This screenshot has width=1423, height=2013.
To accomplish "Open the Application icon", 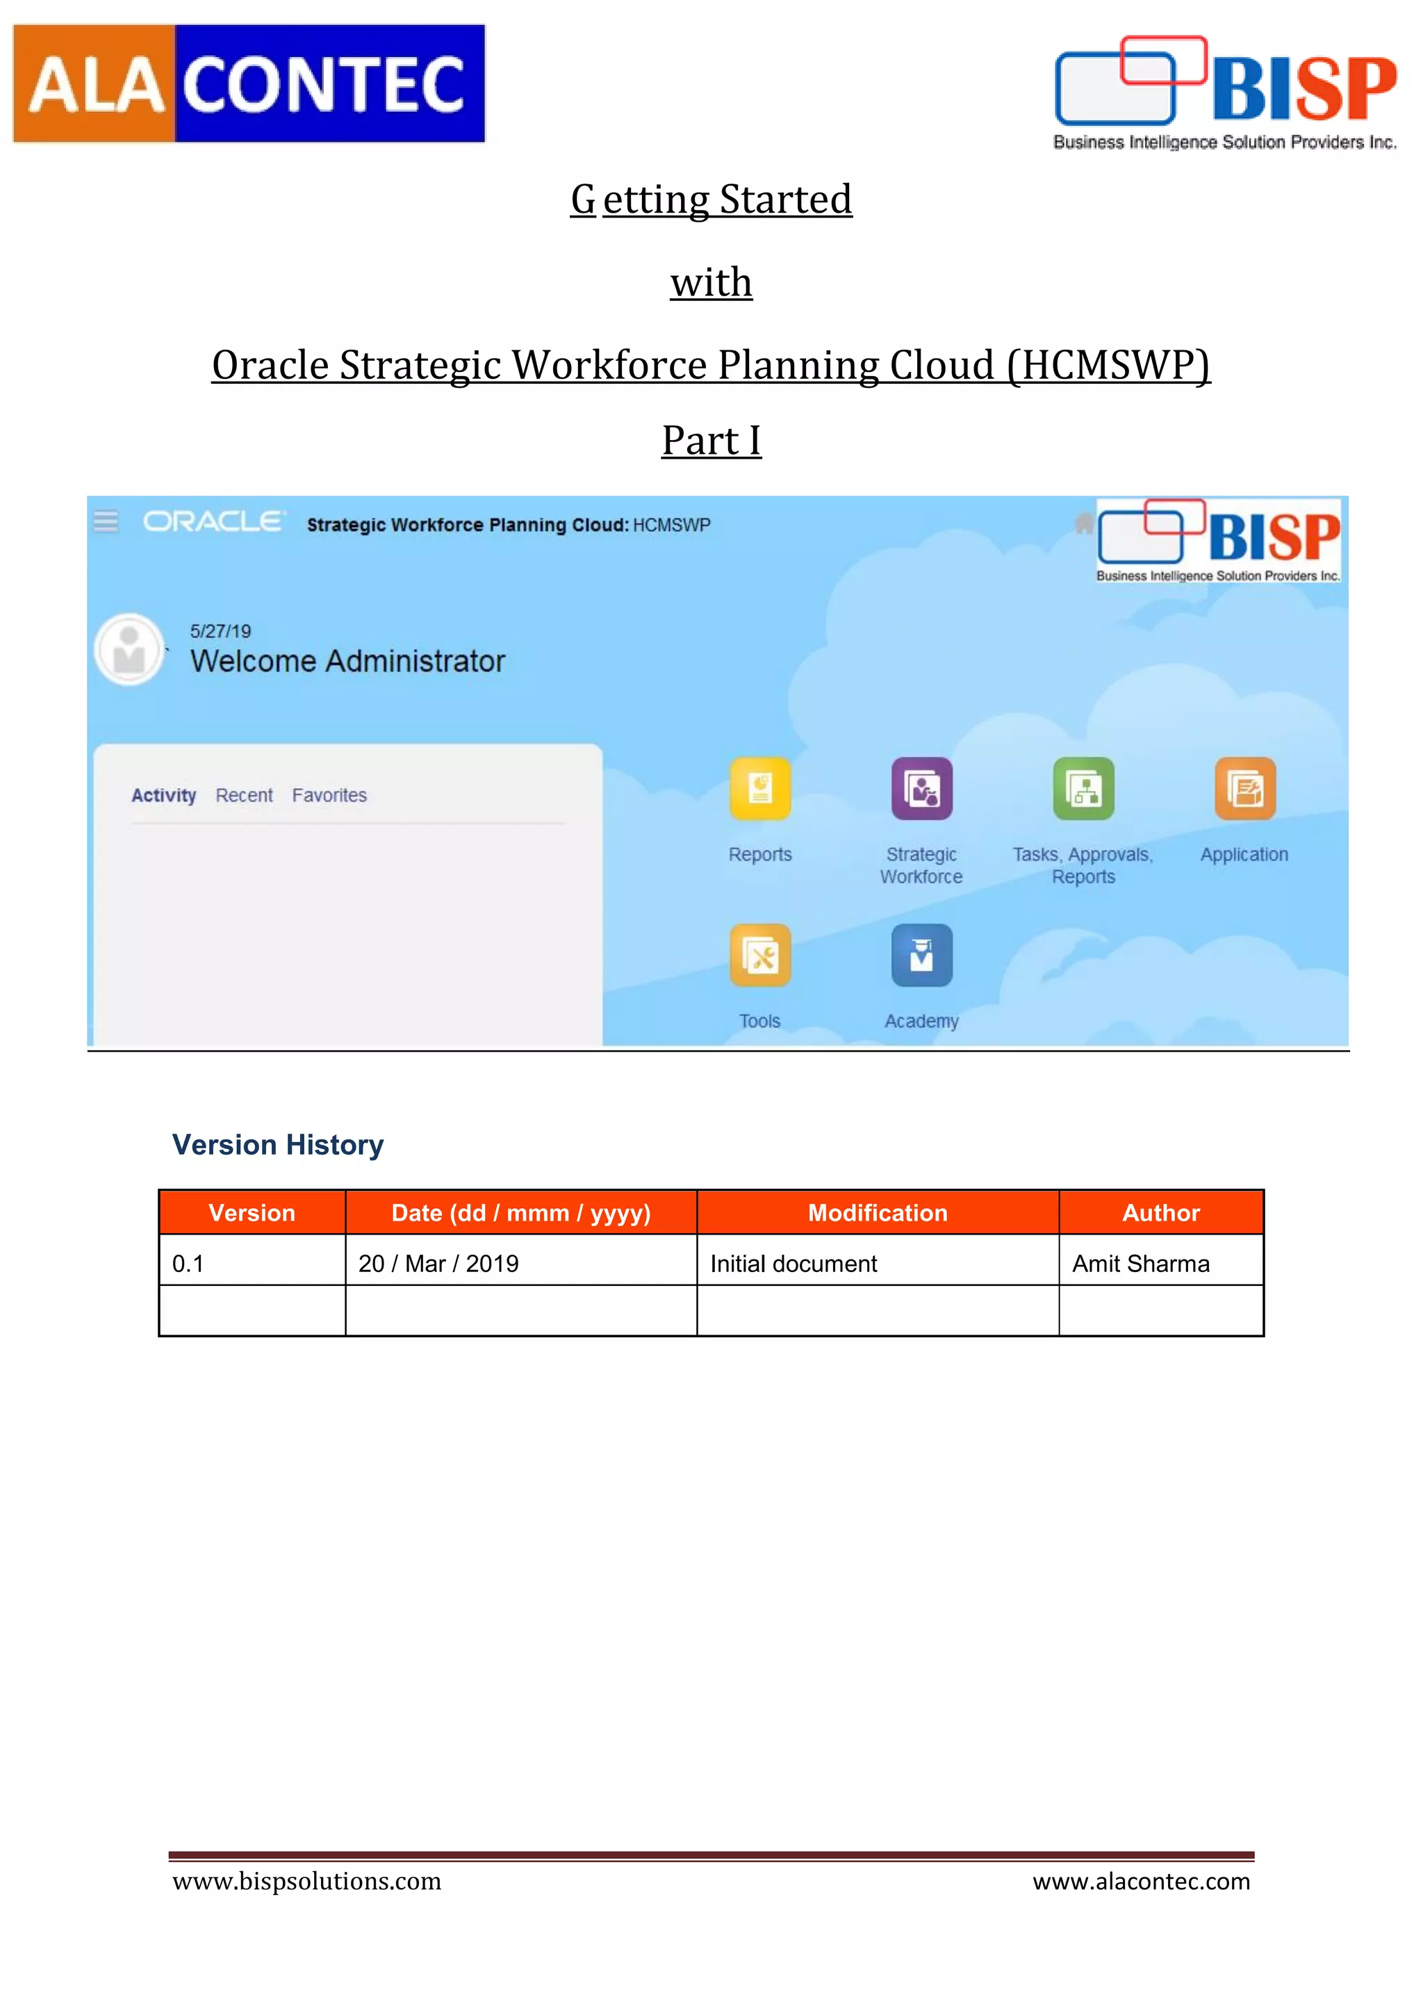I will (1244, 788).
